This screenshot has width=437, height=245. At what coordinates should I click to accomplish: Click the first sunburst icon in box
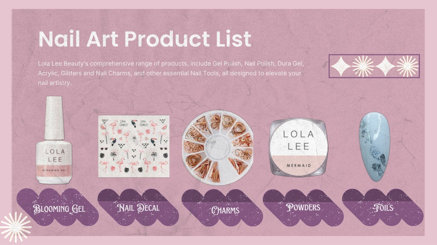(x=363, y=66)
